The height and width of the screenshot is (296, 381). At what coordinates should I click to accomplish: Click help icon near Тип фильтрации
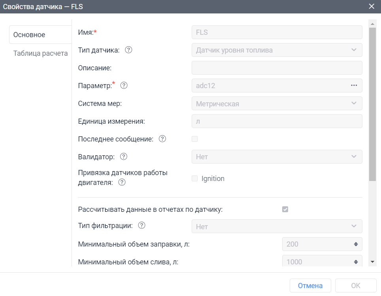point(142,225)
